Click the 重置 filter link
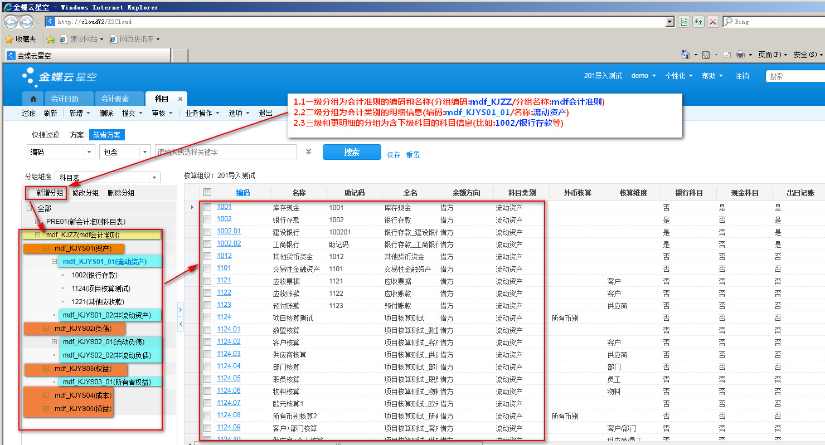The image size is (825, 445). [x=413, y=155]
